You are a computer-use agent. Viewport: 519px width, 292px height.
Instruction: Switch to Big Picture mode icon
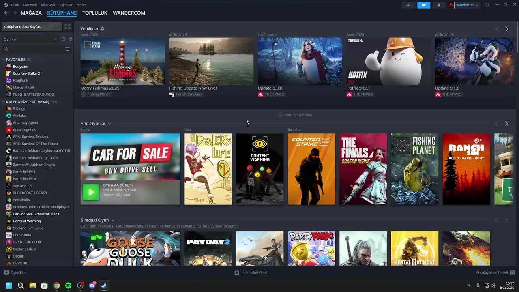487,5
